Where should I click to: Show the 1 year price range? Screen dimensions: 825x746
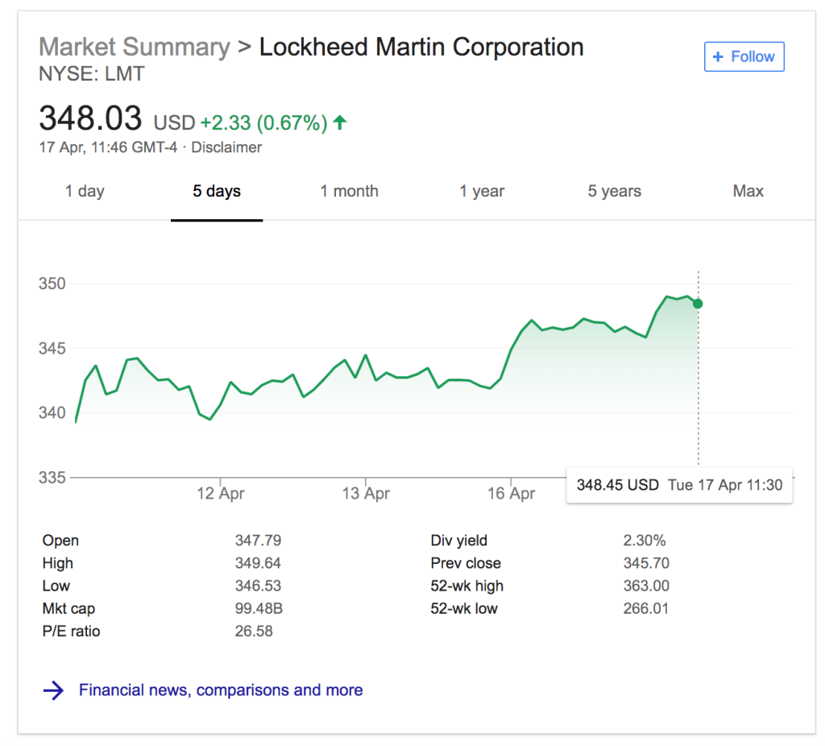[x=482, y=192]
